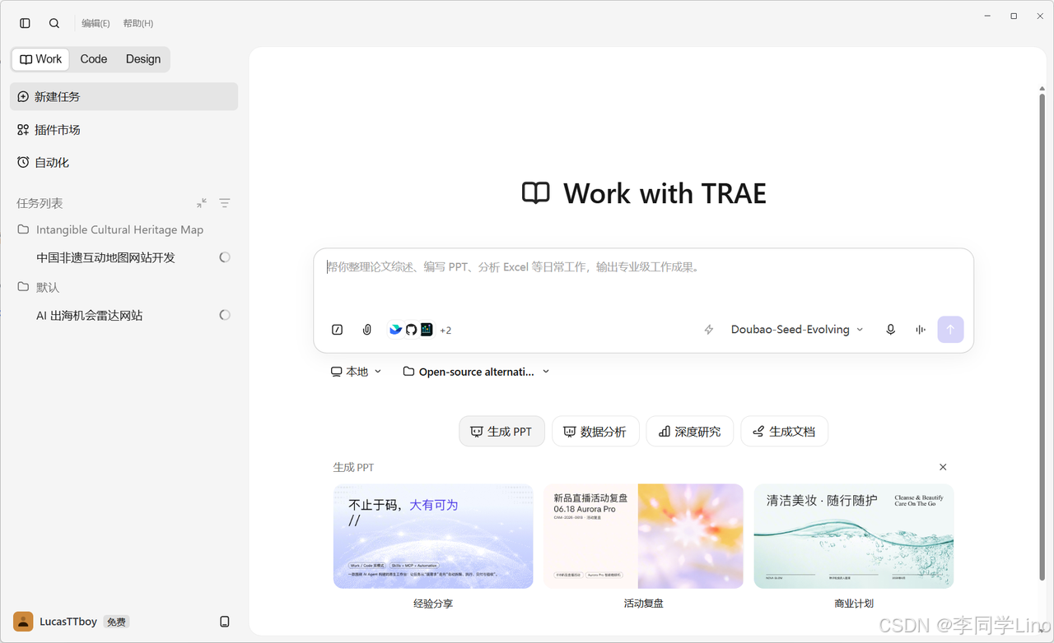Switch to the Work tab
This screenshot has height=643, width=1054.
tap(40, 59)
